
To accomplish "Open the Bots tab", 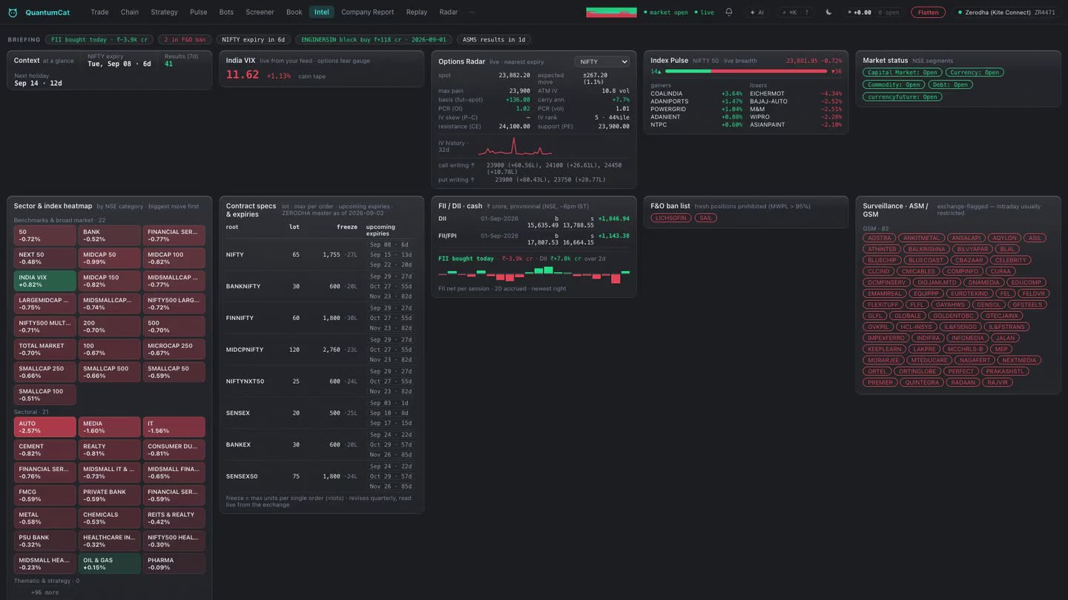I will point(226,12).
